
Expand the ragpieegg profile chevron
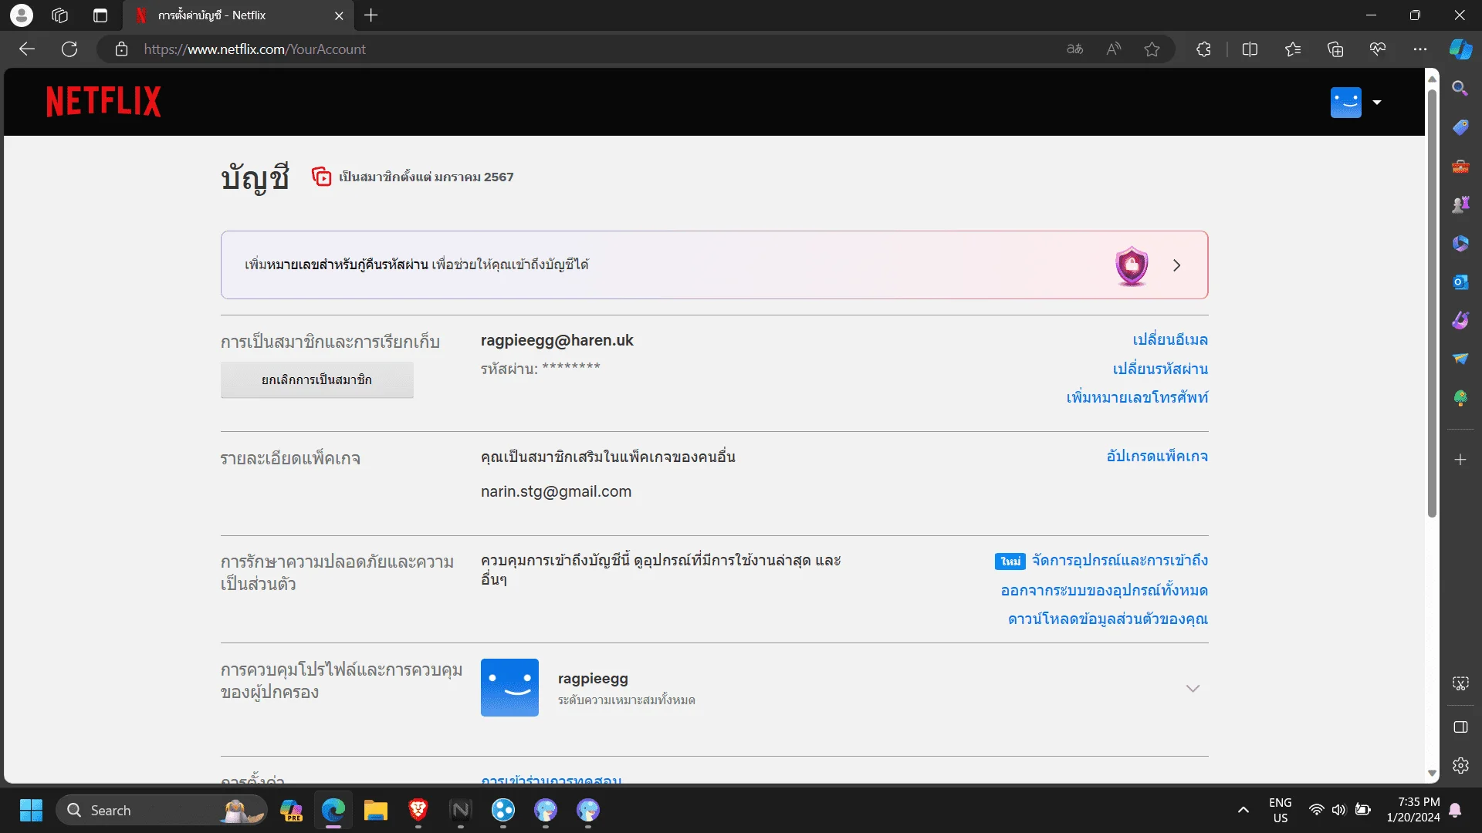[1193, 688]
